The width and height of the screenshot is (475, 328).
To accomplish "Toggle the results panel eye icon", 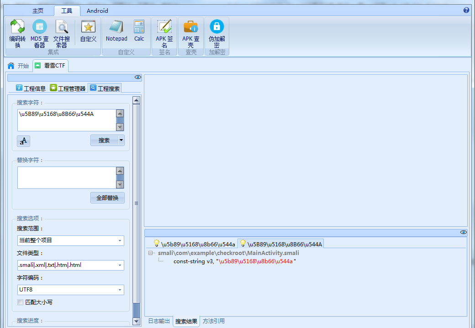I will [x=464, y=232].
